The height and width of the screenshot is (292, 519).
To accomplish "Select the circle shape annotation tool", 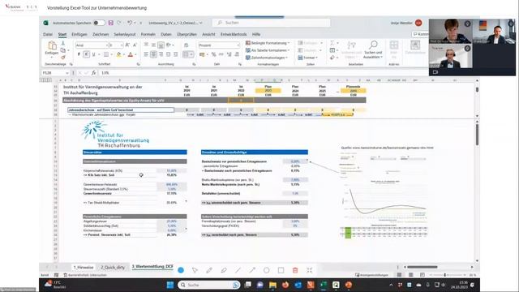I will (267, 270).
